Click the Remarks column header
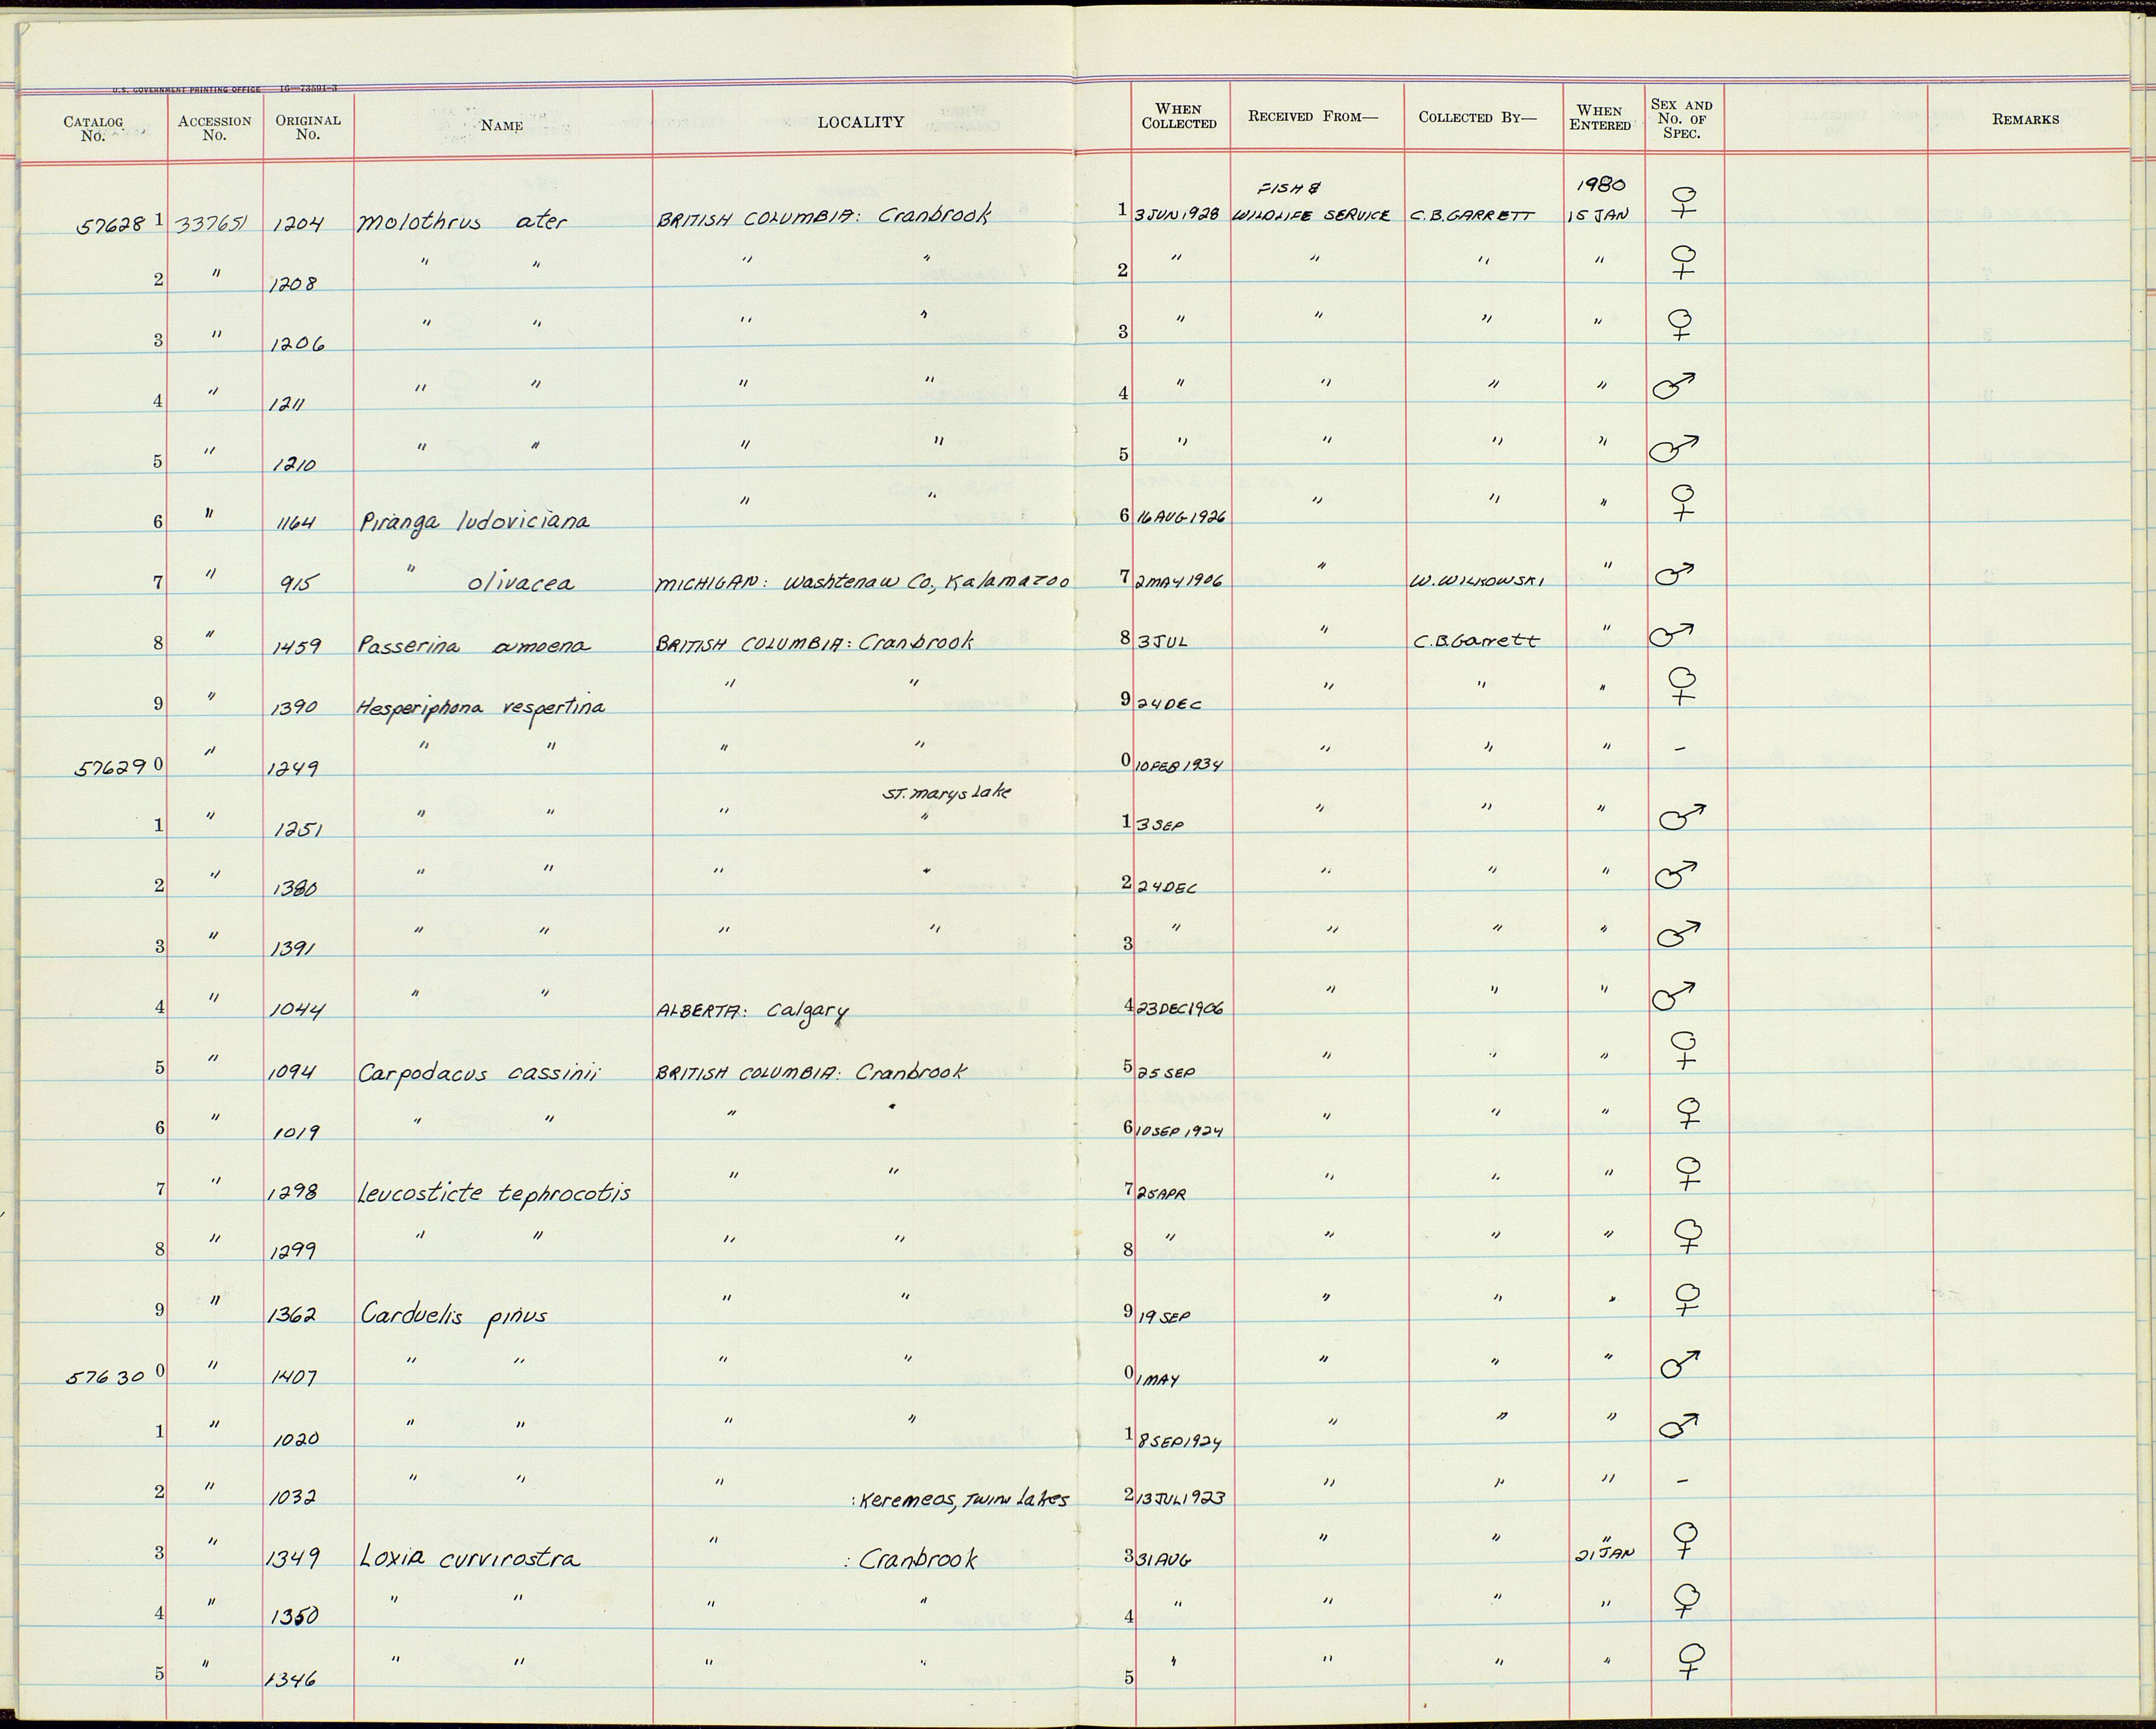Screen dimensions: 2156x1729 pyautogui.click(x=2025, y=119)
